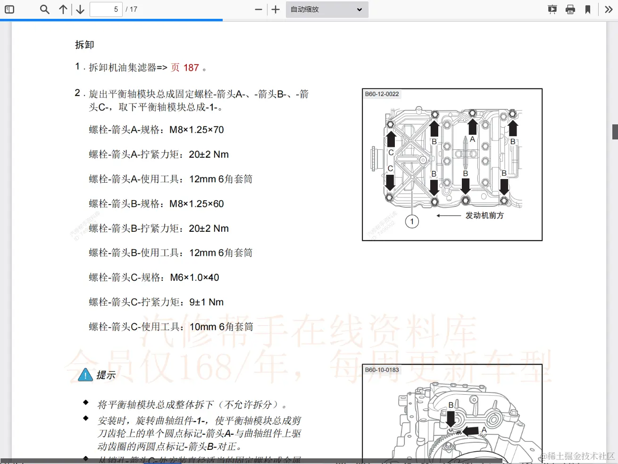Go to the next page
The height and width of the screenshot is (464, 618).
pos(80,9)
